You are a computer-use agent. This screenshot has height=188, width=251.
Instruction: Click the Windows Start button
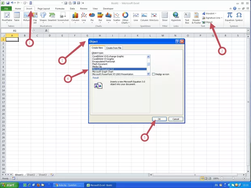click(x=9, y=185)
